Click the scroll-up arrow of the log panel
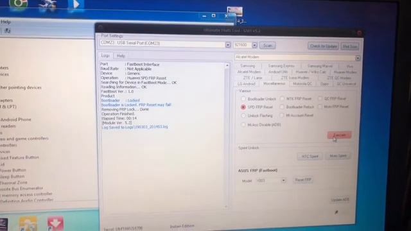Screen dimensions: 411x231 tap(227, 65)
